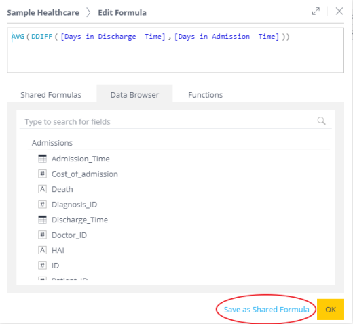Expand the formula editor dialog
Screen dimensions: 353x324
pyautogui.click(x=316, y=12)
